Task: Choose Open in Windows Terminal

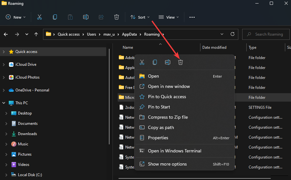Action: pyautogui.click(x=184, y=151)
